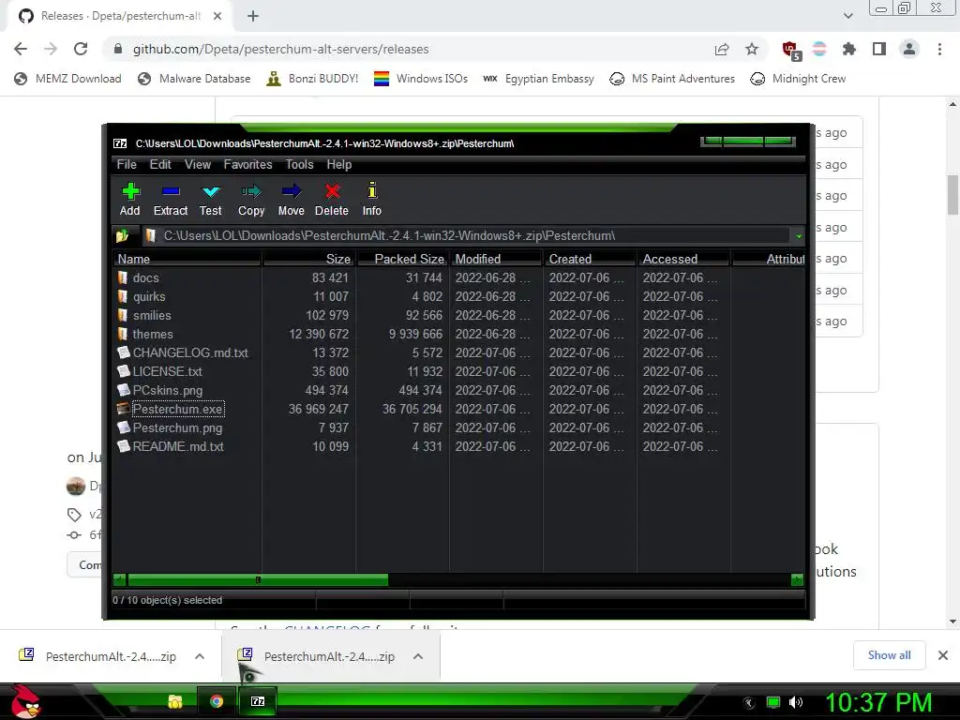Open the Bonzi BUDDY! bookmark
This screenshot has width=960, height=720.
[313, 79]
